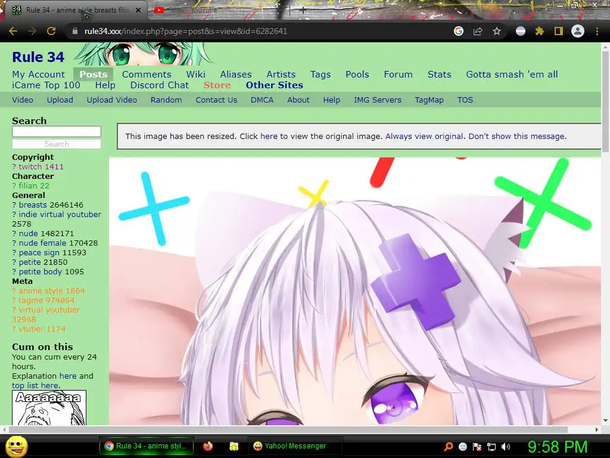The height and width of the screenshot is (458, 610).
Task: Open Contact Us page
Action: [x=216, y=100]
